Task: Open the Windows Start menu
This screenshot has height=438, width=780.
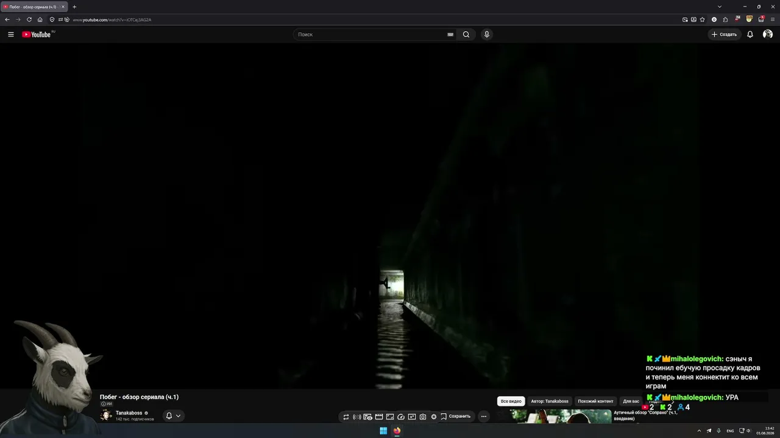Action: click(x=383, y=431)
